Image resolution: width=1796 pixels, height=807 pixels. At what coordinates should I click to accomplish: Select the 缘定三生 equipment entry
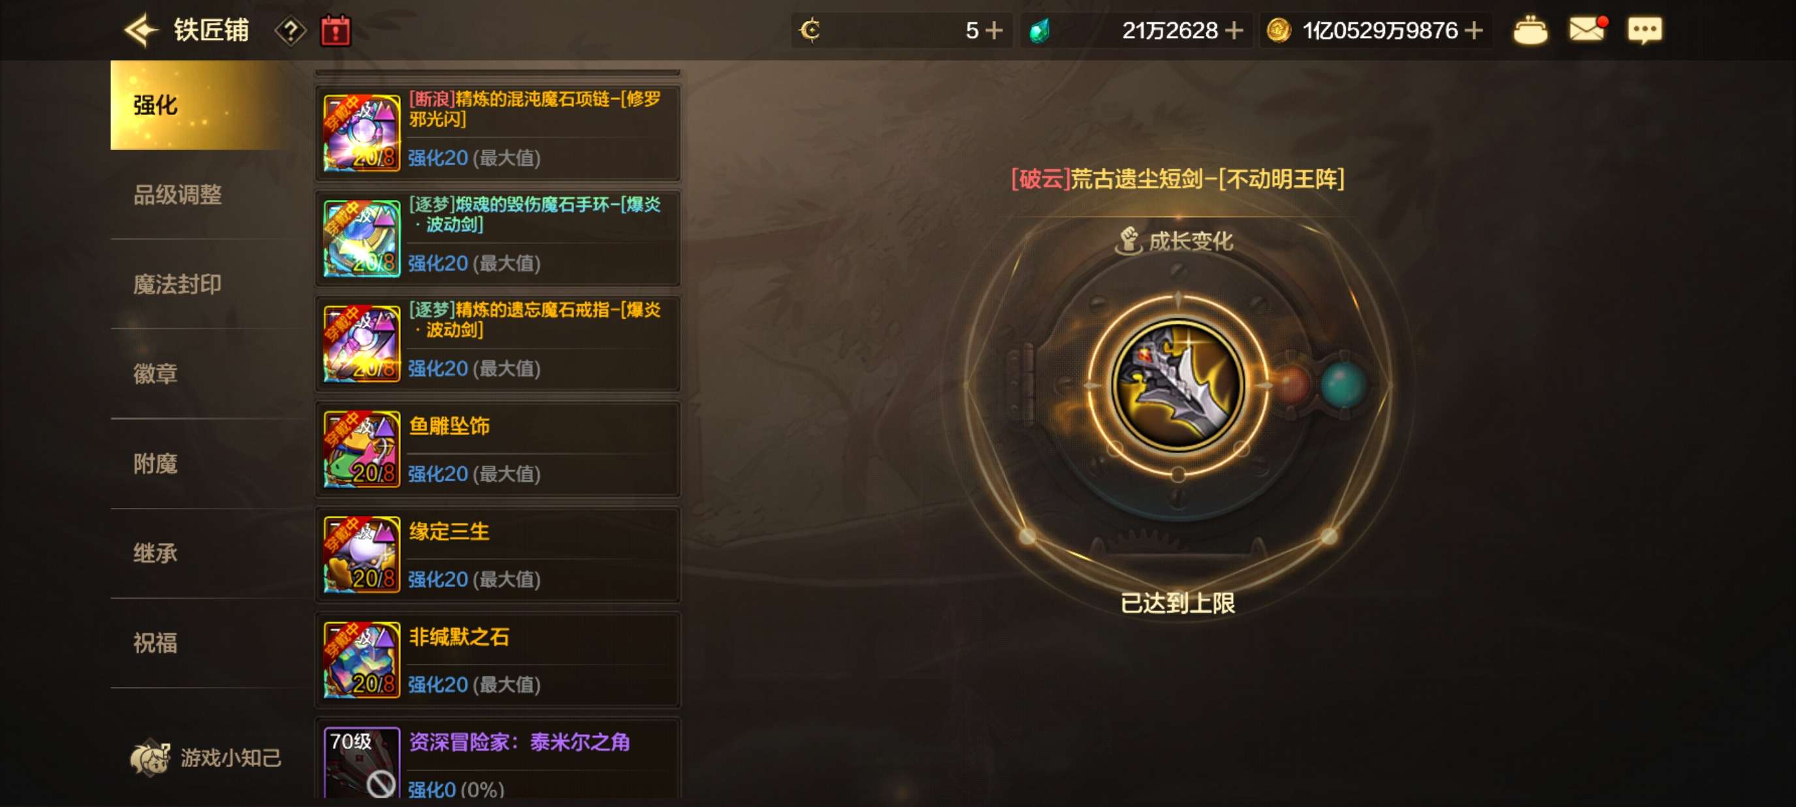point(498,555)
